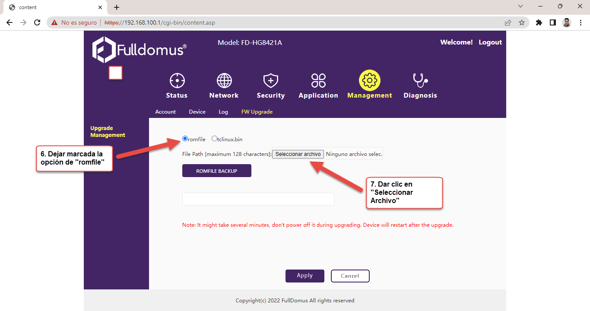
Task: Go forward in browser history
Action: point(23,22)
